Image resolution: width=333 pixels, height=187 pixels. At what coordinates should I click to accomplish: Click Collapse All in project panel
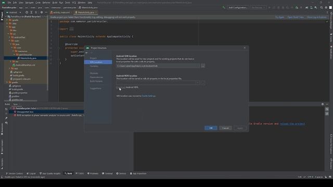tap(36, 12)
